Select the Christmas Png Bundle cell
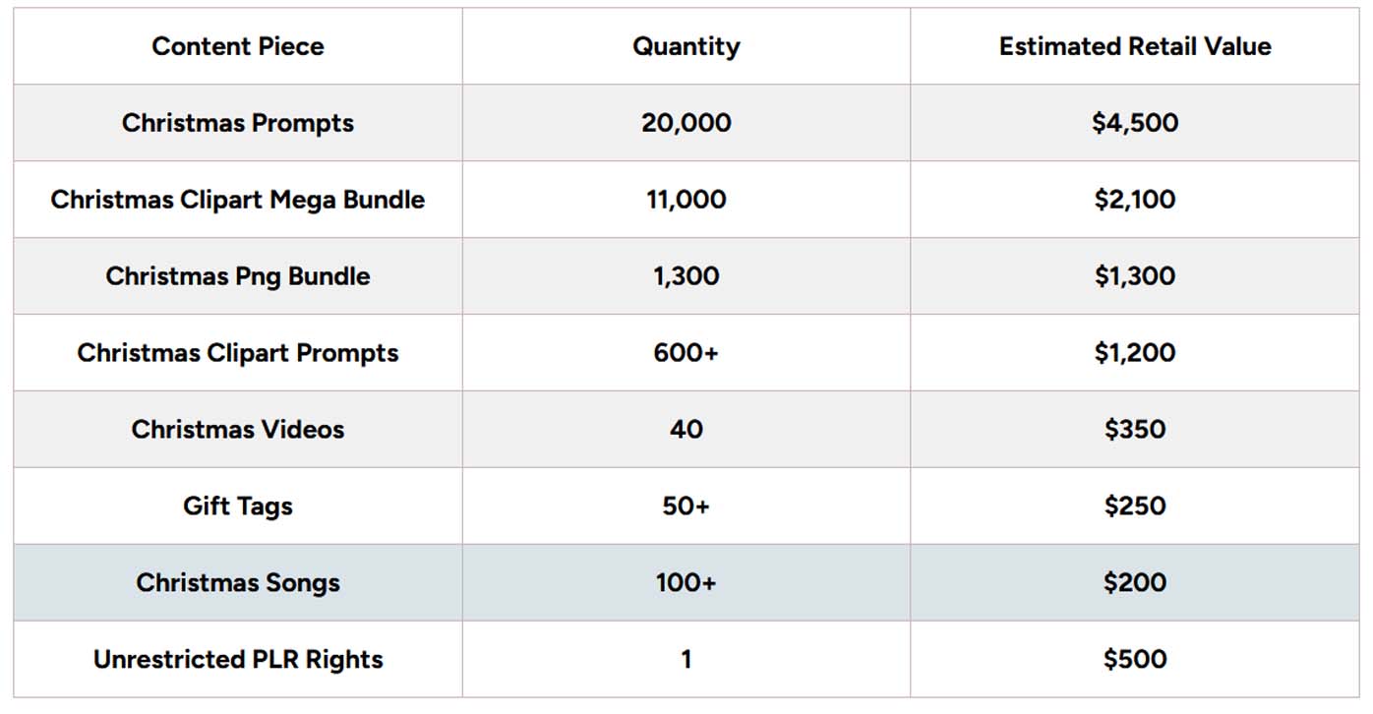This screenshot has height=714, width=1373. click(x=238, y=276)
